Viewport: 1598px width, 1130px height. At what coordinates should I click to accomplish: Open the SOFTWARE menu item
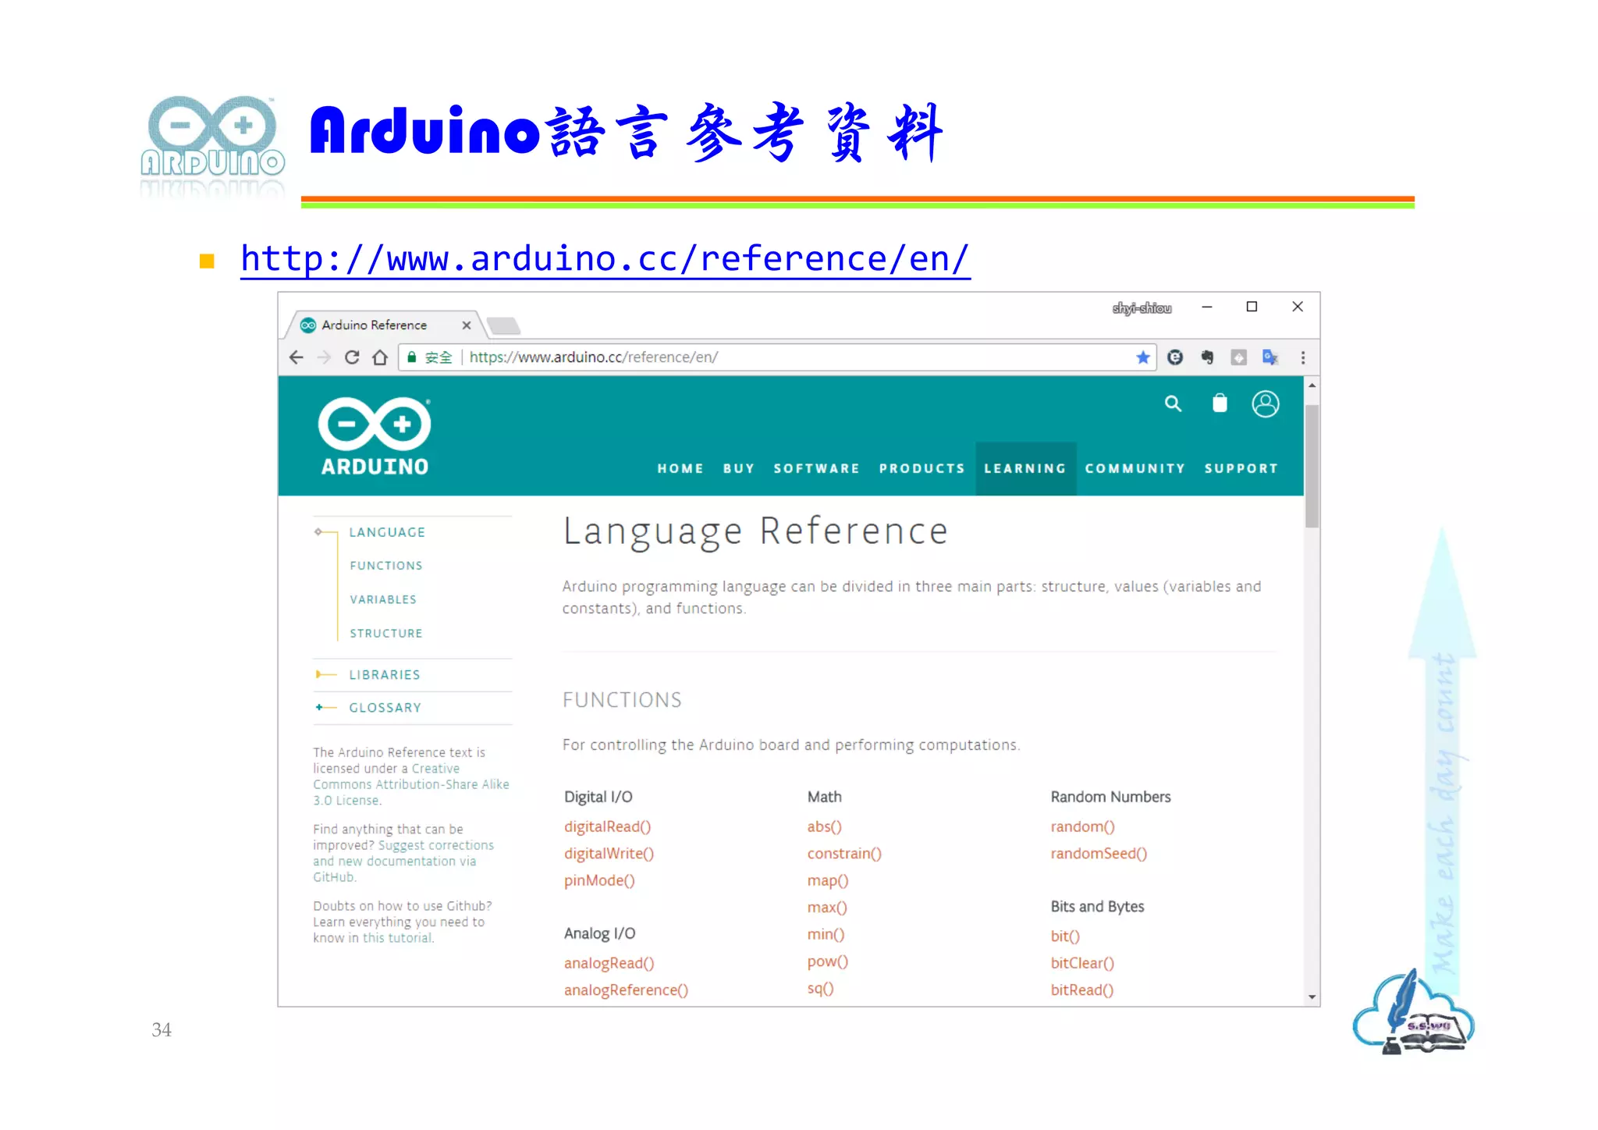pos(817,468)
